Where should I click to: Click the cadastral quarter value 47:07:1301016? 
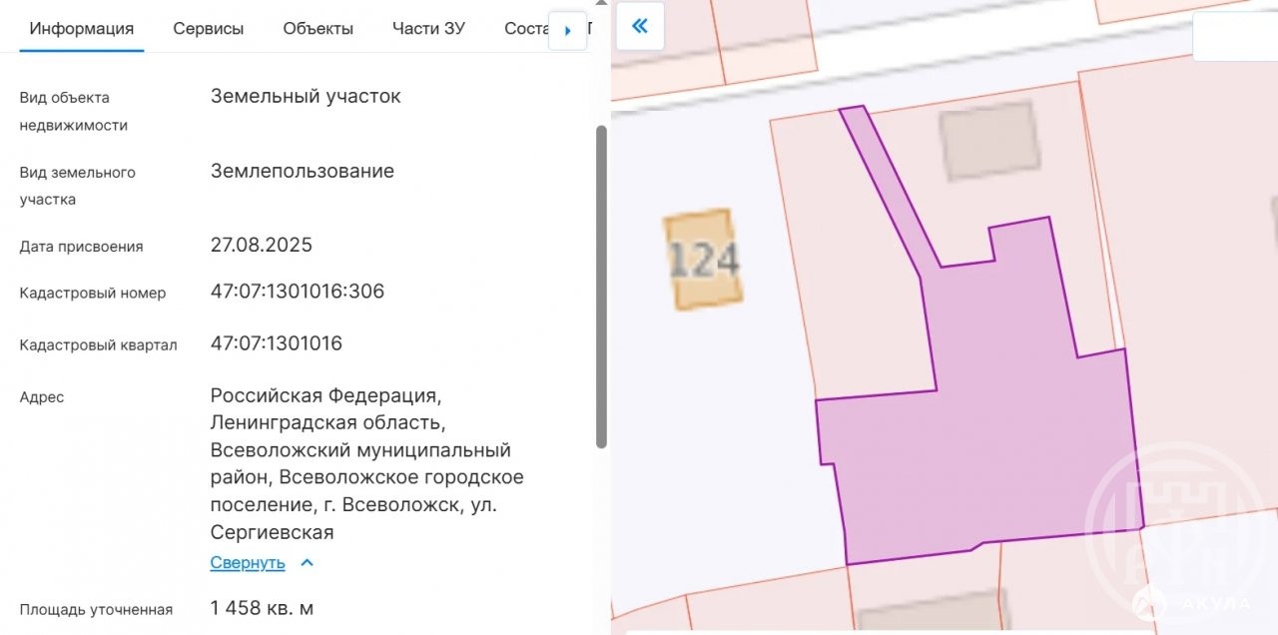pyautogui.click(x=276, y=343)
